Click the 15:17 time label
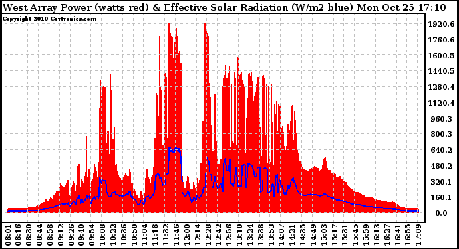Screen dimensions: 459x249 pyautogui.click(x=335, y=235)
